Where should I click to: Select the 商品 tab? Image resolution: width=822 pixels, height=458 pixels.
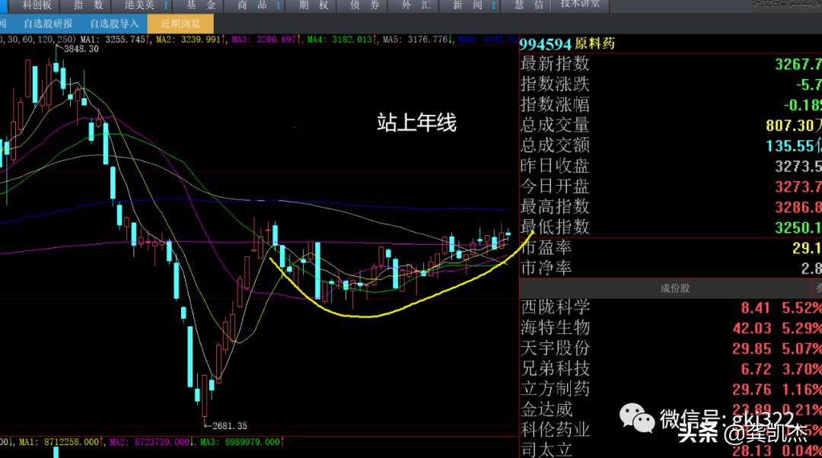(x=252, y=5)
